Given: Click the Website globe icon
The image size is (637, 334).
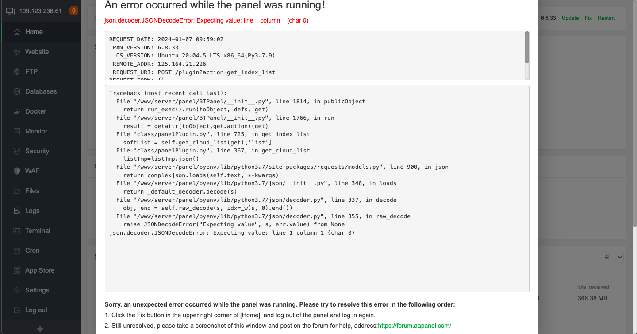Looking at the screenshot, I should (17, 52).
